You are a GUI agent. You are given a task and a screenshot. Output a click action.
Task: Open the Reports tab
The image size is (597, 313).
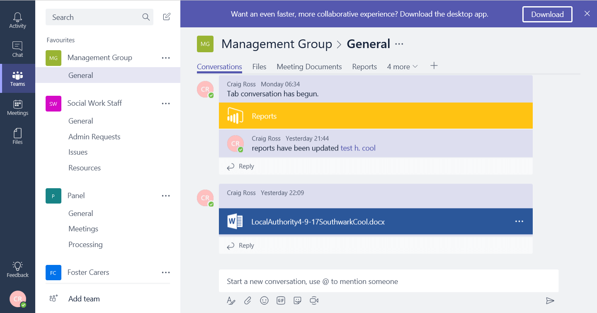[x=364, y=67]
